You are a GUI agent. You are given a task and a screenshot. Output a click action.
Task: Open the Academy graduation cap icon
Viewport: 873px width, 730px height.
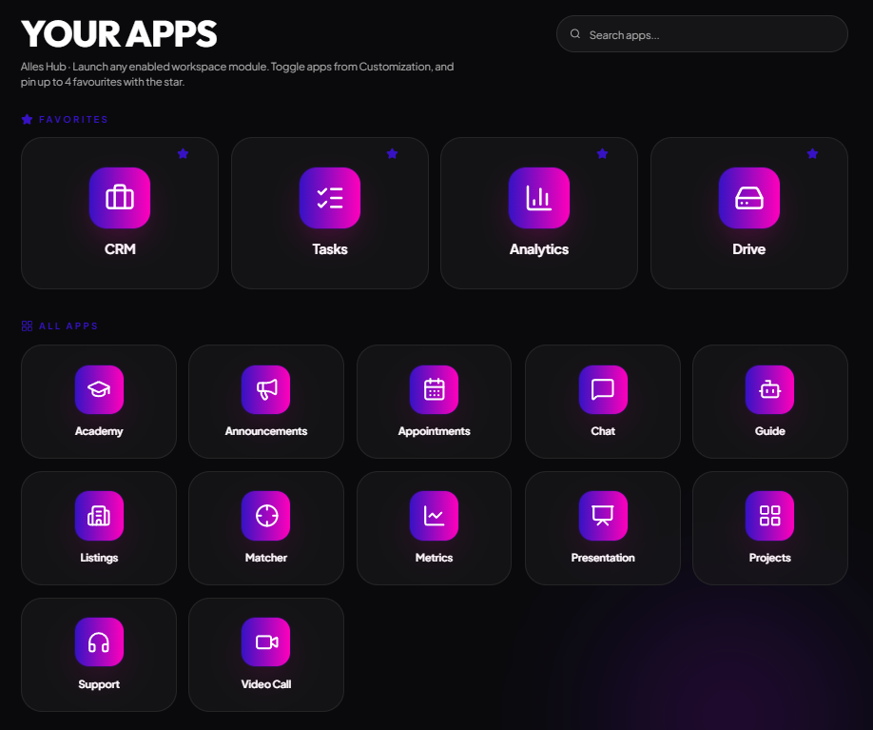(x=99, y=389)
